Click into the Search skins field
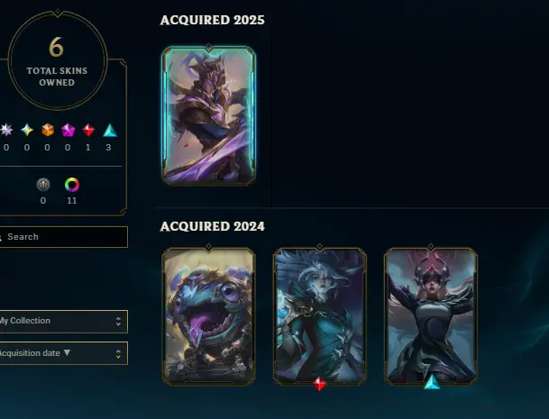Screen dimensions: 549x419 (63, 237)
